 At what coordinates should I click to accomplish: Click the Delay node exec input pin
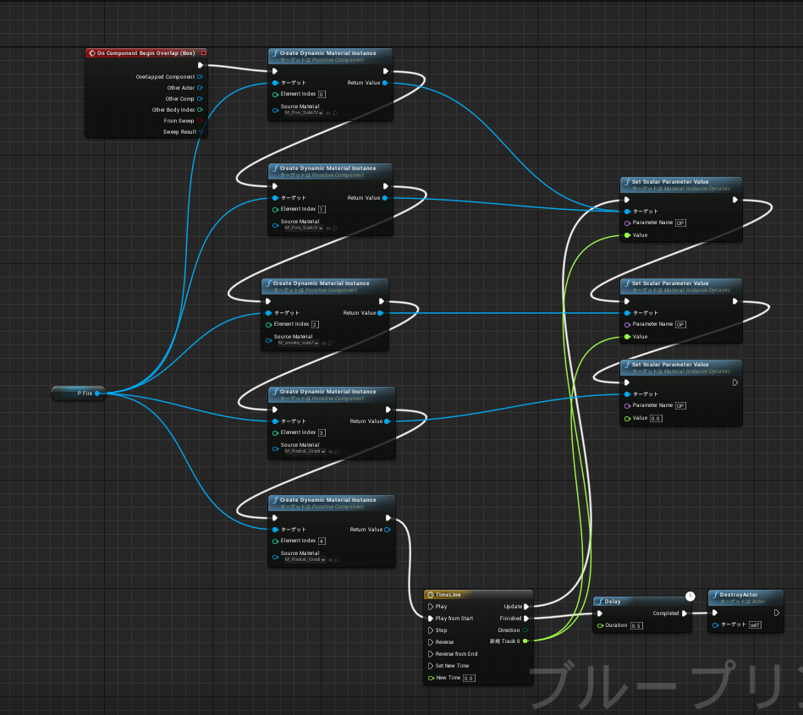point(600,613)
